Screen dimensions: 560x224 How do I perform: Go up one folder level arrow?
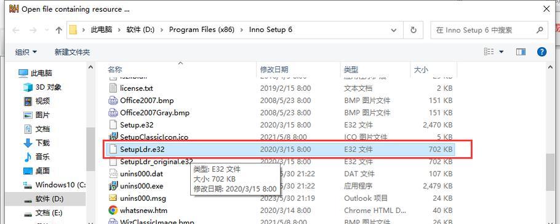pyautogui.click(x=59, y=30)
